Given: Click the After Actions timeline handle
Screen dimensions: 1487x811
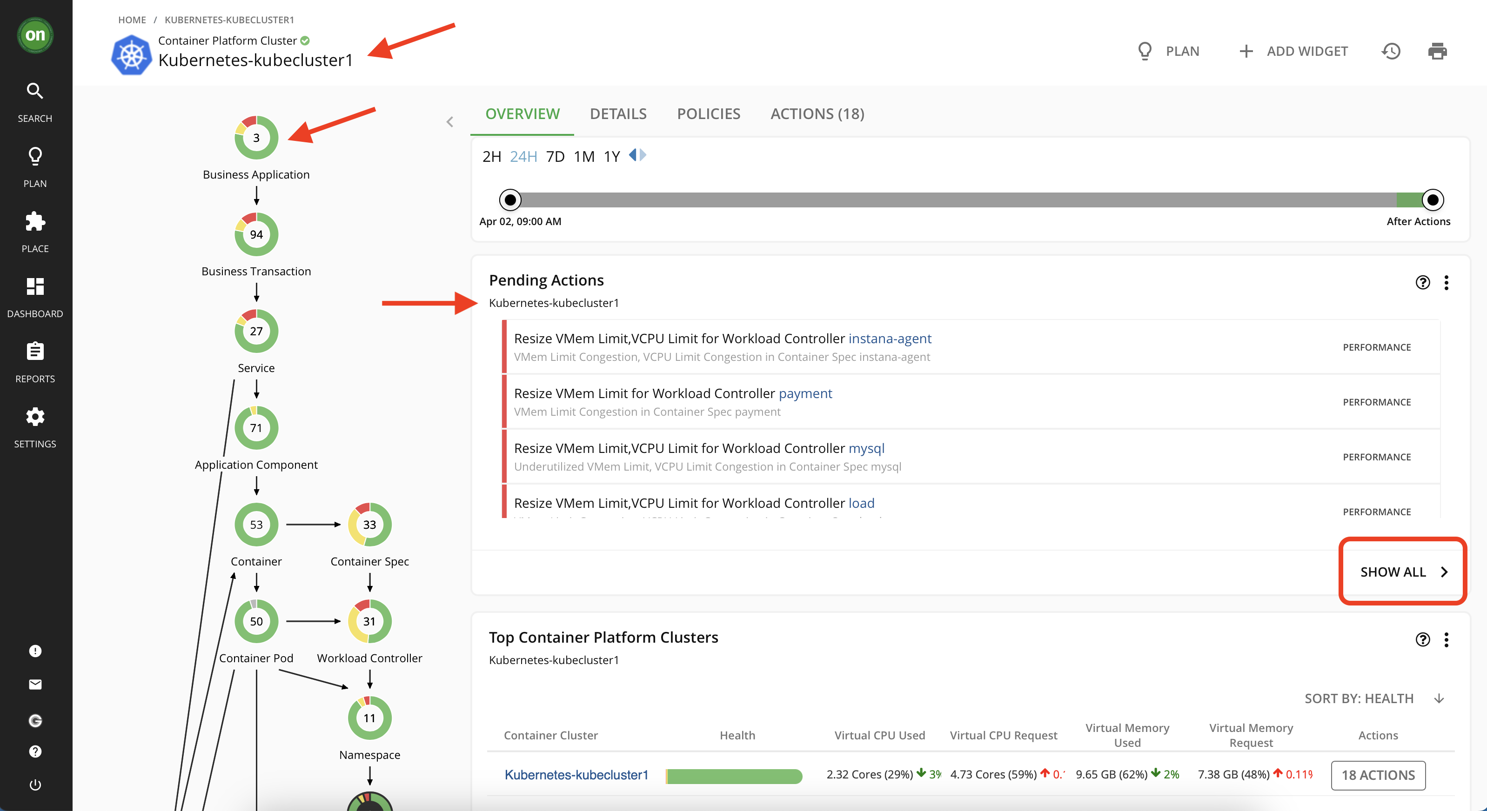Looking at the screenshot, I should (1432, 199).
